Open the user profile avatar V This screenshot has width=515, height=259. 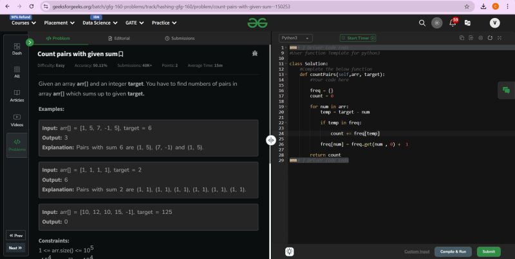click(x=494, y=23)
